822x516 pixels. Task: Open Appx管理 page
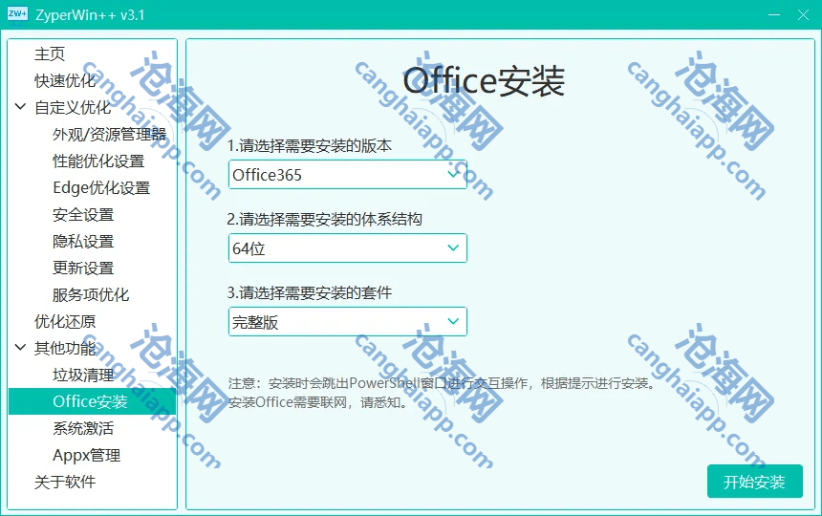[86, 456]
